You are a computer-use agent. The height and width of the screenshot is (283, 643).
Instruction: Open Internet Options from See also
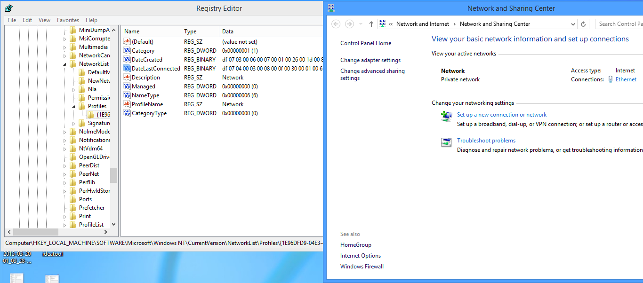(x=361, y=256)
